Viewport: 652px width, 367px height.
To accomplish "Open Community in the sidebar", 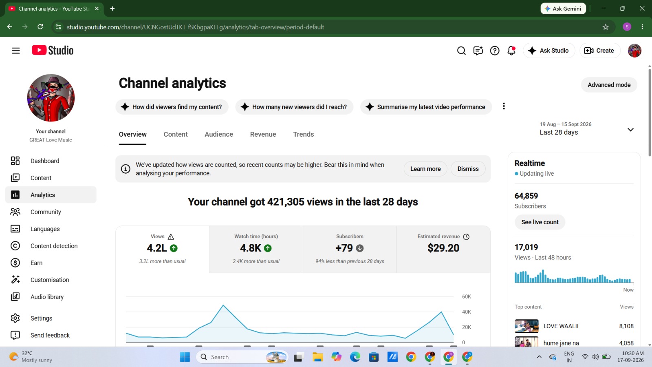I will [51, 212].
